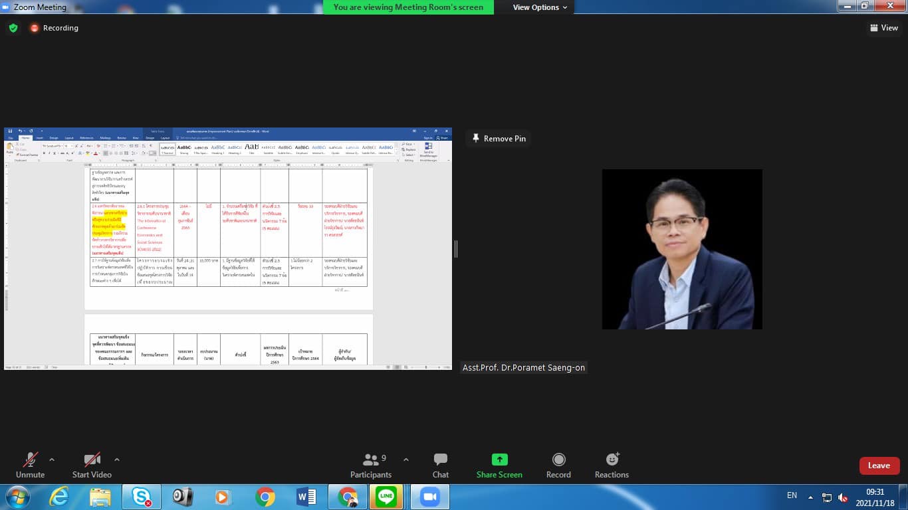Viewport: 908px width, 510px height.
Task: Click the Participants icon
Action: [371, 460]
